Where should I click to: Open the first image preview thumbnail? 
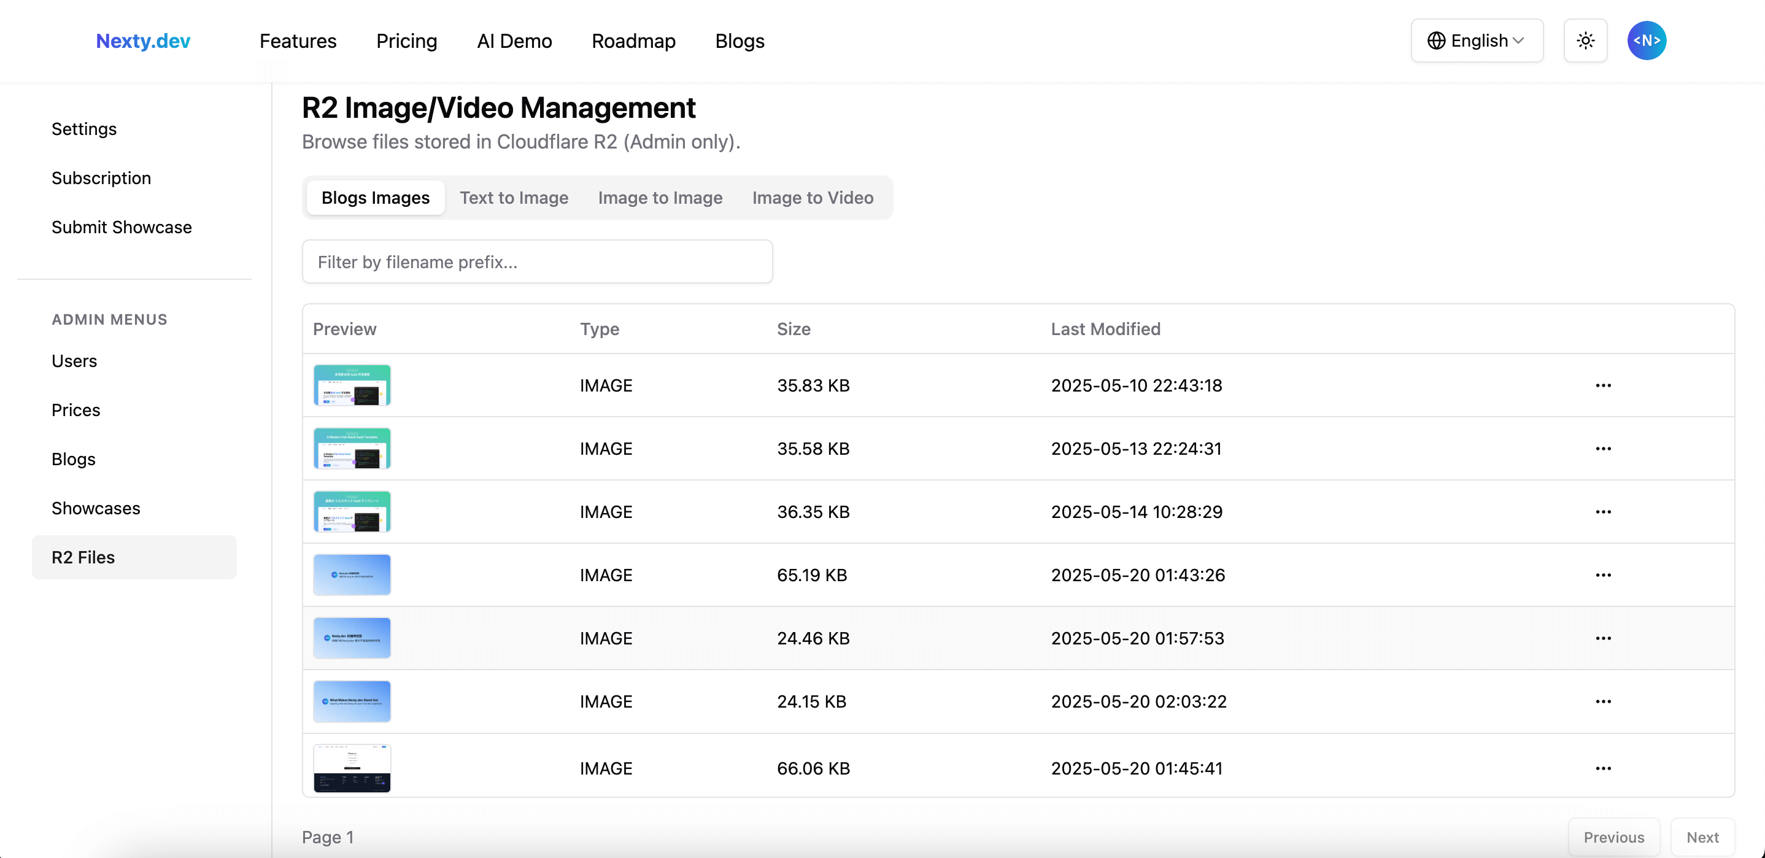pyautogui.click(x=352, y=386)
